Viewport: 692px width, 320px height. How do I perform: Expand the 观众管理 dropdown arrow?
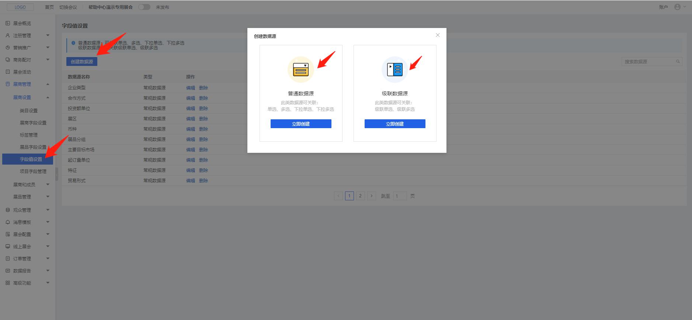pyautogui.click(x=48, y=210)
